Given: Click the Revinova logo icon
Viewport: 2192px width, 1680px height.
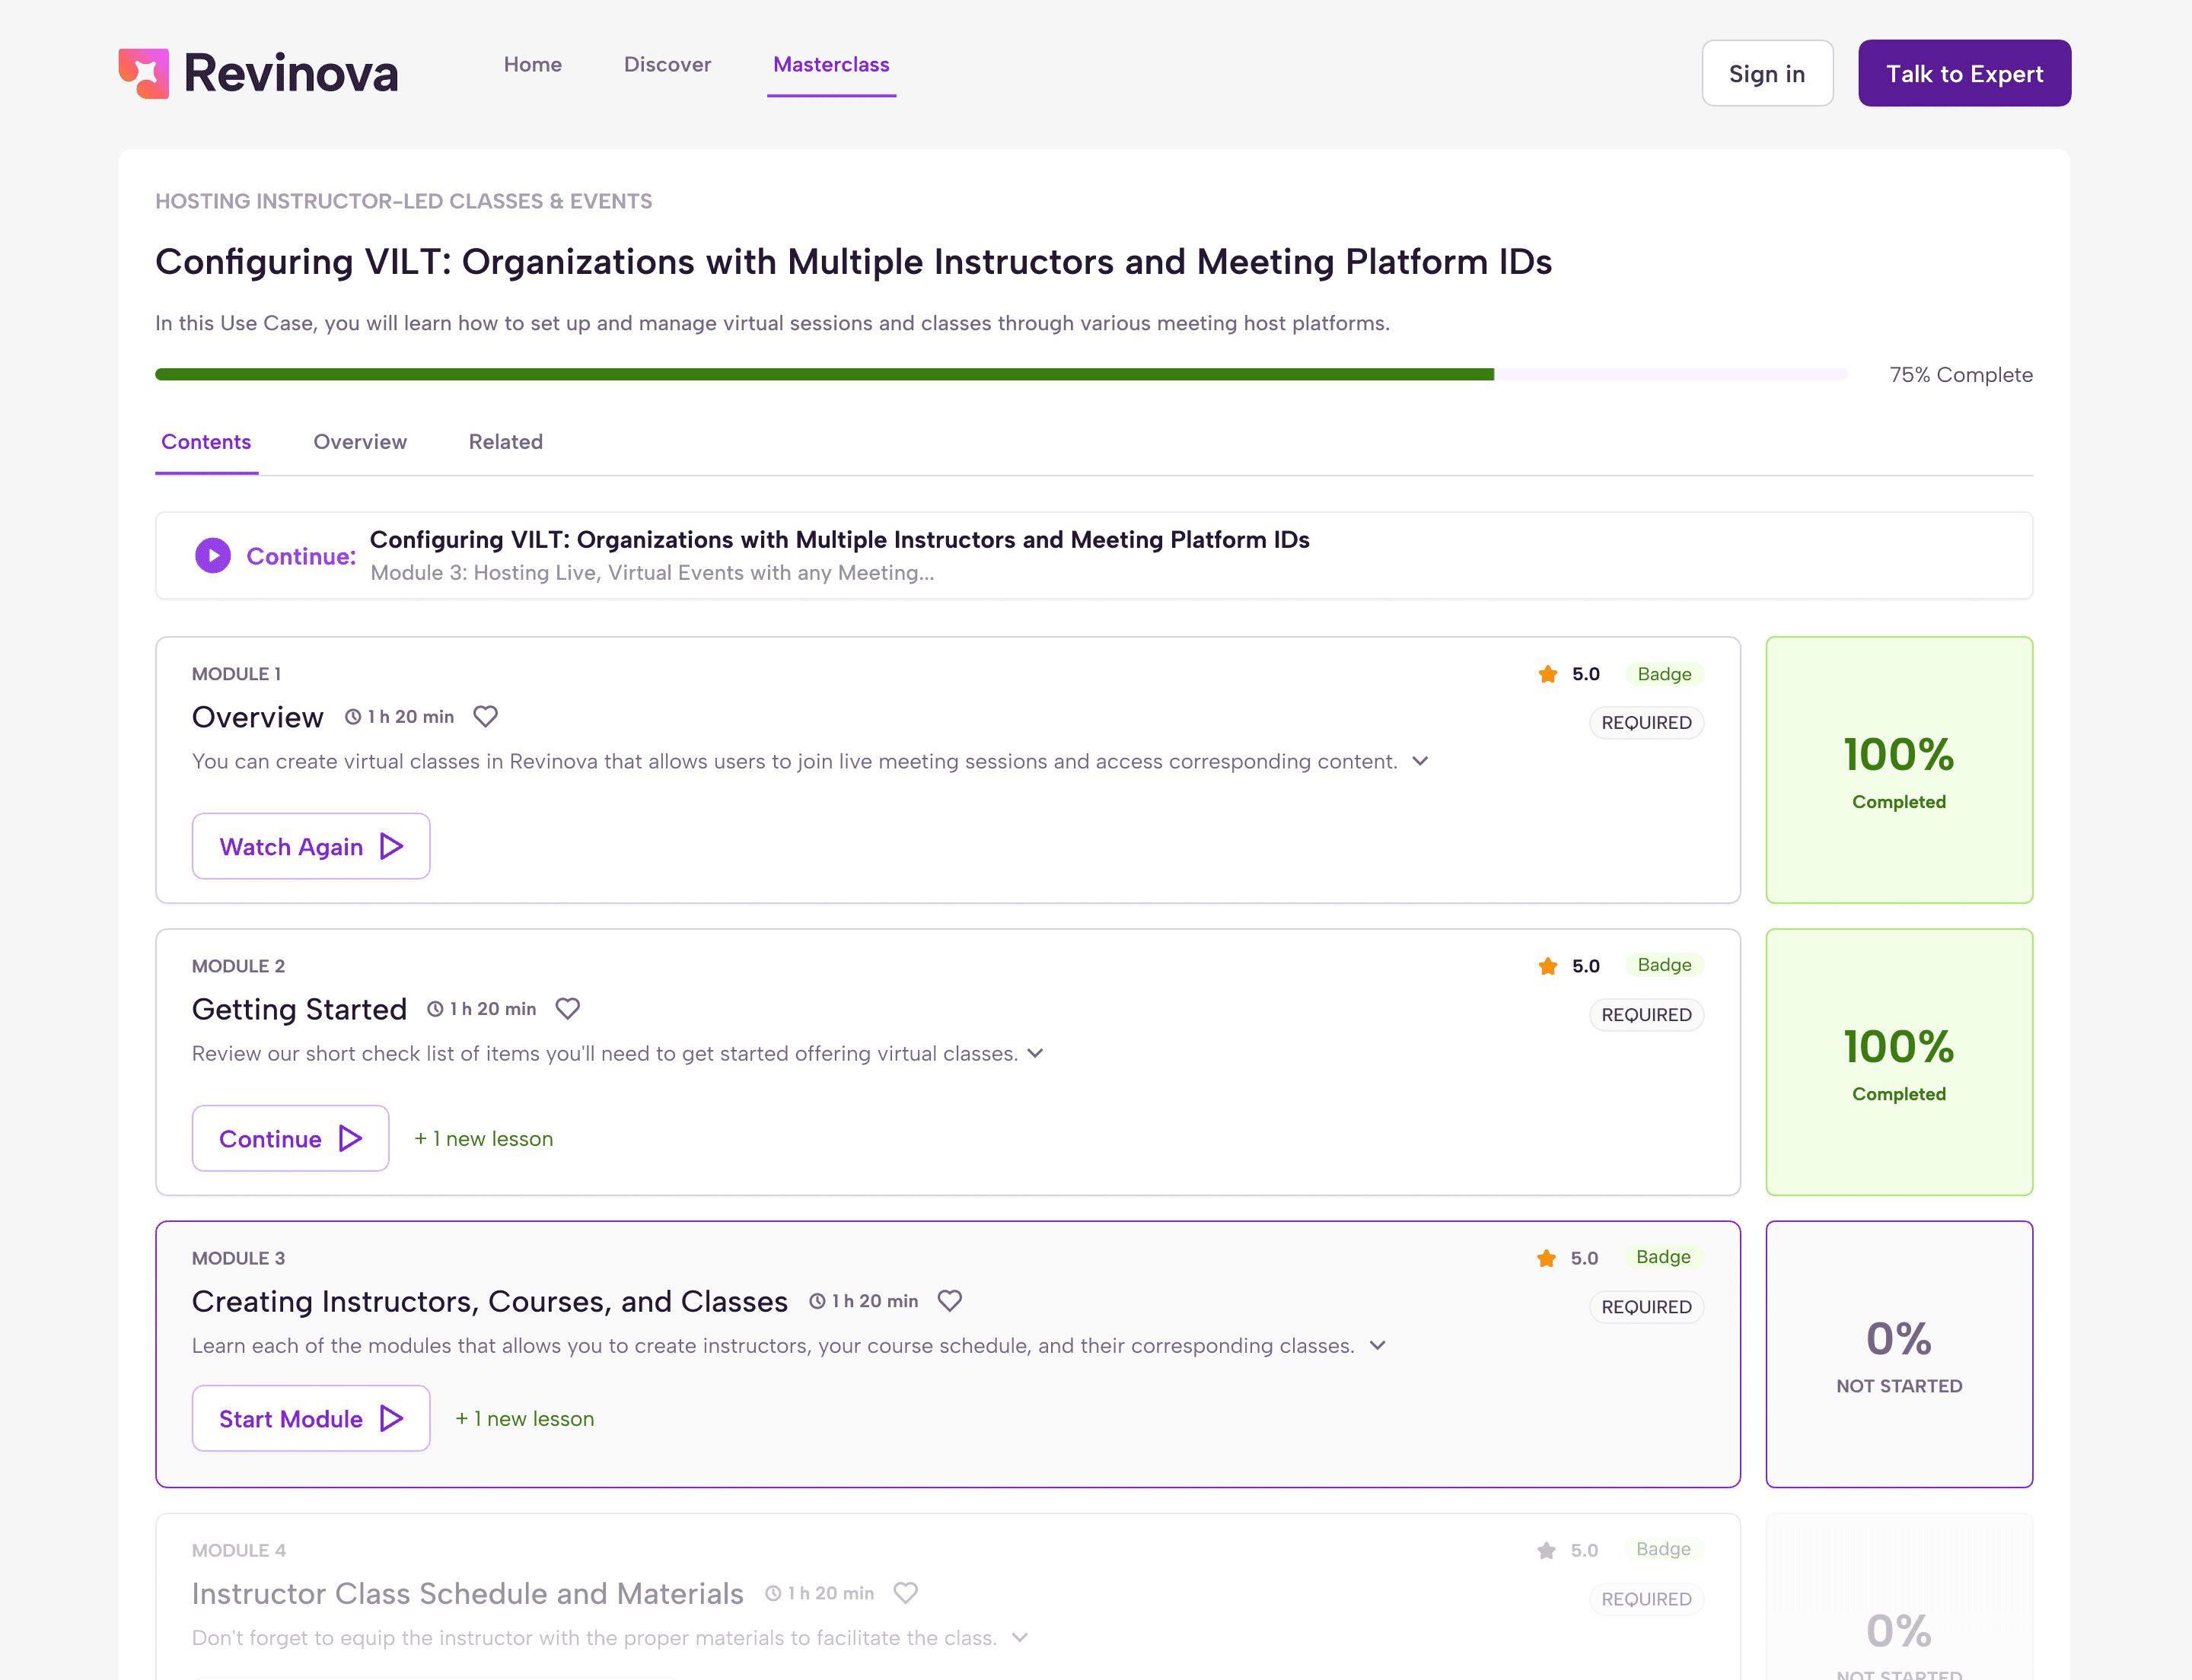Looking at the screenshot, I should coord(144,73).
